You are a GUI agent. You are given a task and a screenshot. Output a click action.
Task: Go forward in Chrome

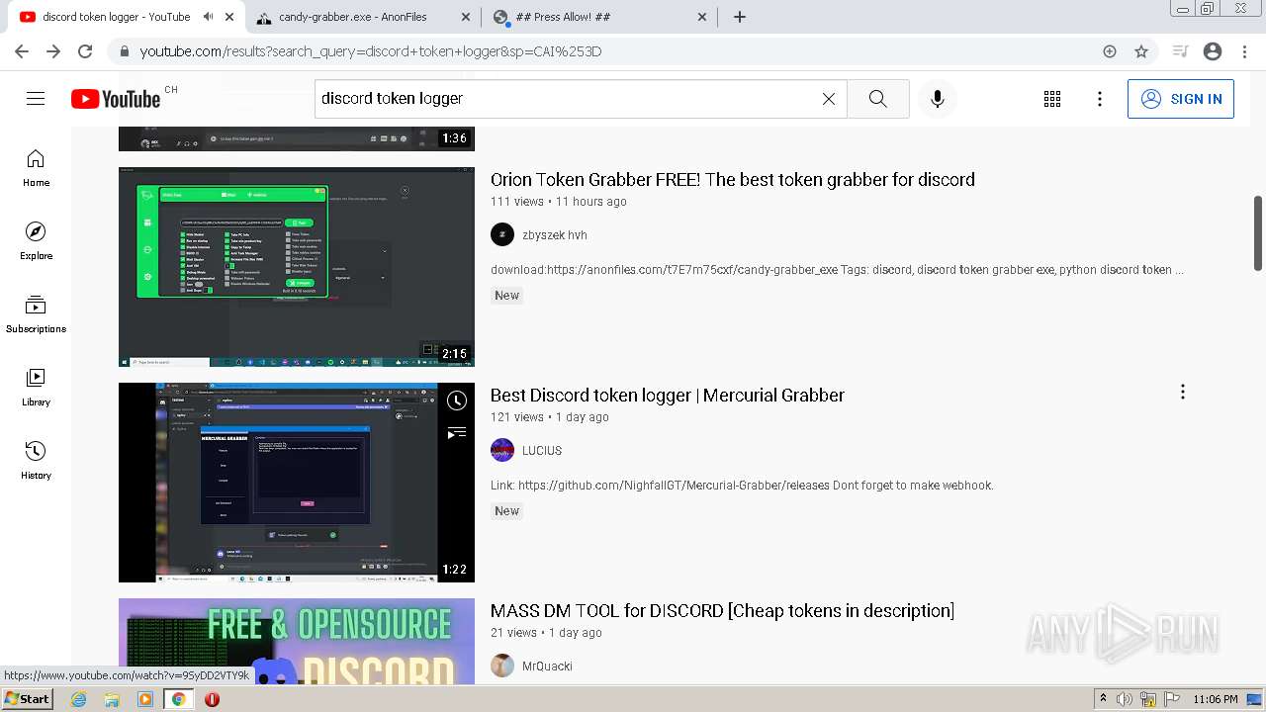point(53,51)
